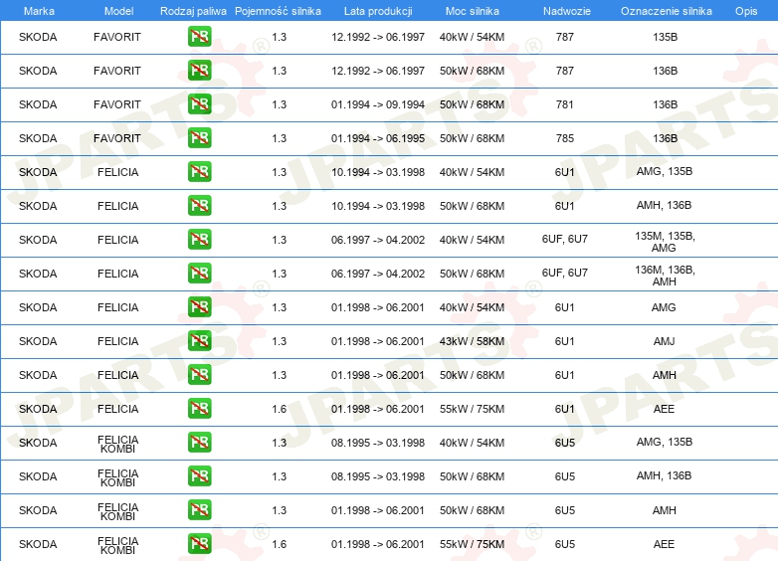Click the Marka column header
Screen dimensions: 778x561
point(39,11)
